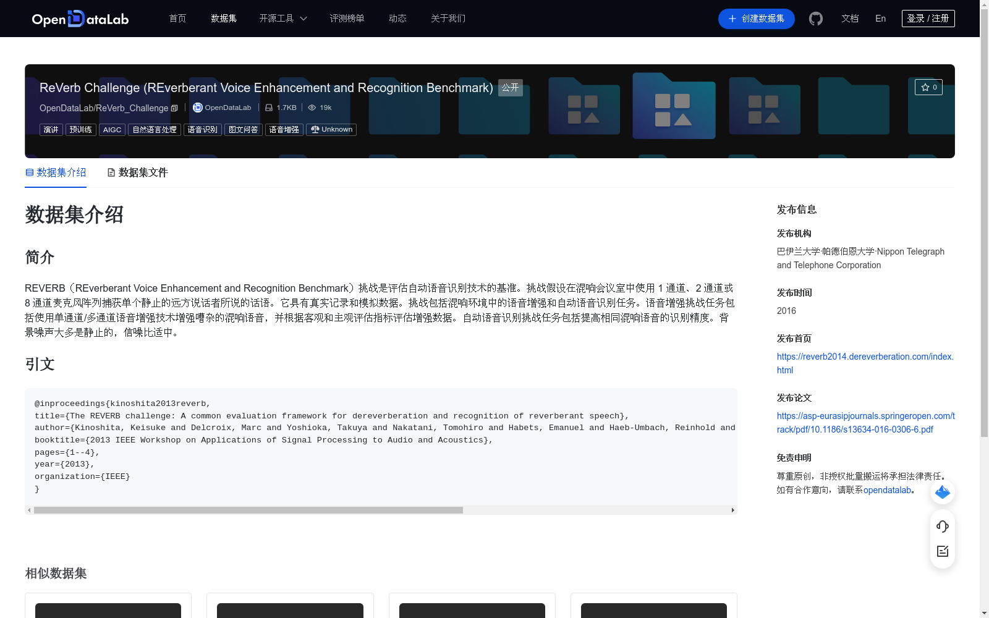Click the 免责申明 heading

[794, 458]
